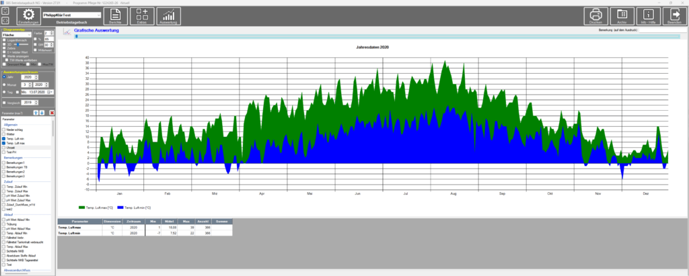Image resolution: width=689 pixels, height=276 pixels.
Task: Enable the Grenzwert Max checkbox
Action: [x=4, y=64]
